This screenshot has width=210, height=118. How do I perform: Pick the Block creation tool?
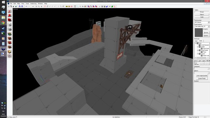[x=10, y=29]
